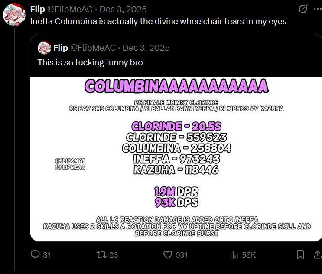Image resolution: width=322 pixels, height=274 pixels.
Task: Like the tweet with heart icon
Action: (168, 255)
